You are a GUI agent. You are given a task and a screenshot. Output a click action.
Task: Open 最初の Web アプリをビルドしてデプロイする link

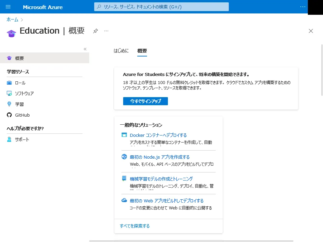point(167,201)
